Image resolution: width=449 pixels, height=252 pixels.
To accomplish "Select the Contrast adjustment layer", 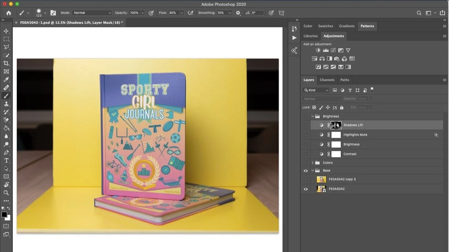I will pos(377,154).
